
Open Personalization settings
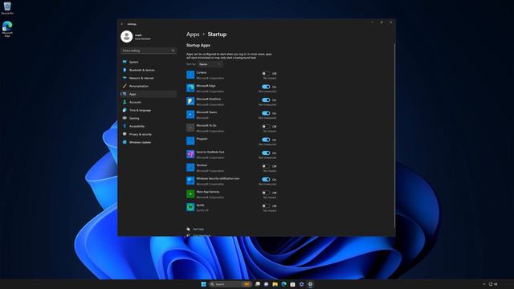point(149,86)
